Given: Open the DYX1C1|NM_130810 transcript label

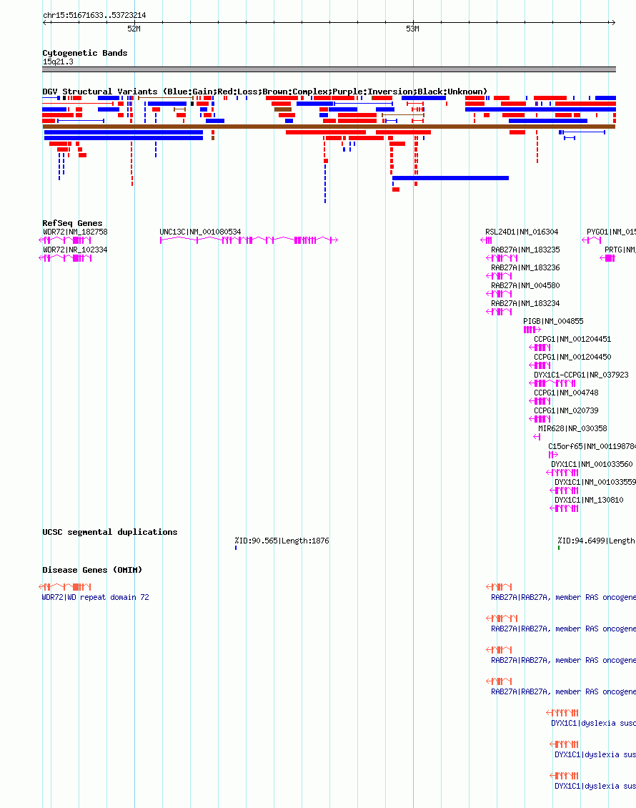Looking at the screenshot, I should 589,500.
